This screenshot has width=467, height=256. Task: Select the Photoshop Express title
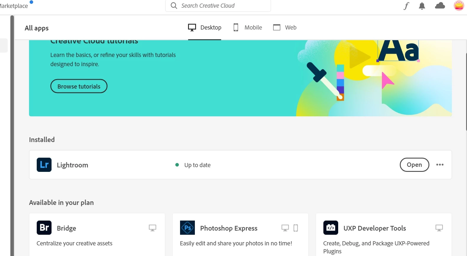tap(229, 228)
